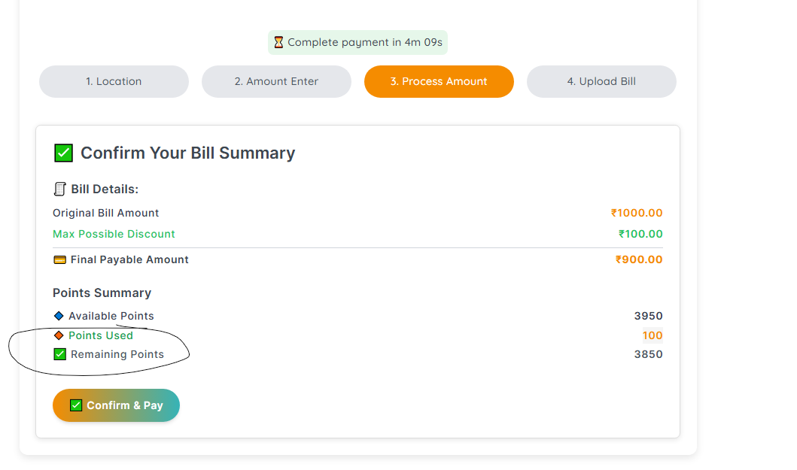Click the payment countdown timer badge
Screen dimensions: 797x470
point(357,42)
